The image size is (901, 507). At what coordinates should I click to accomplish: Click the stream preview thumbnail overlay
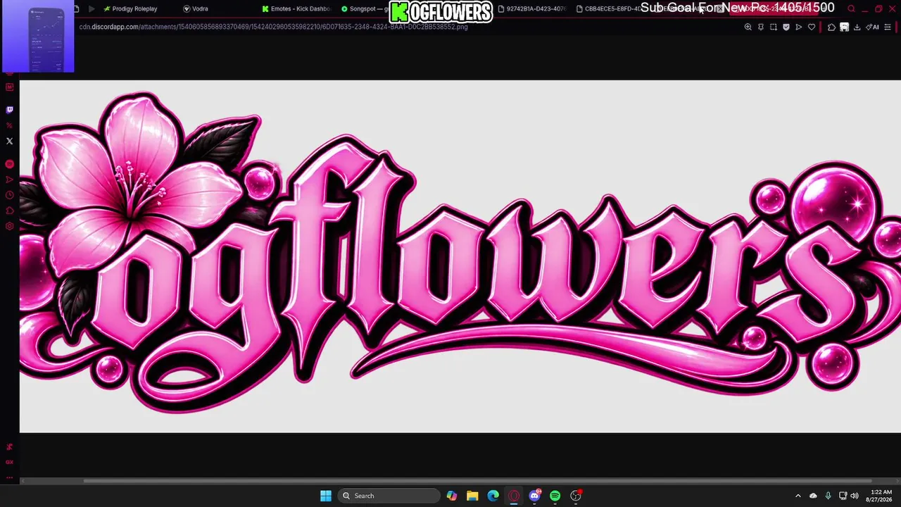tap(38, 37)
